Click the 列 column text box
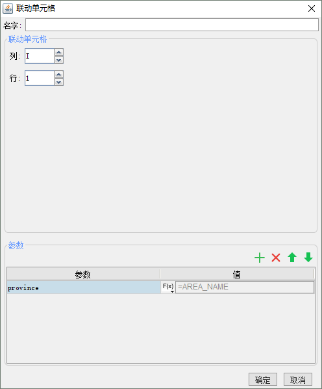322x389 pixels. click(x=40, y=56)
